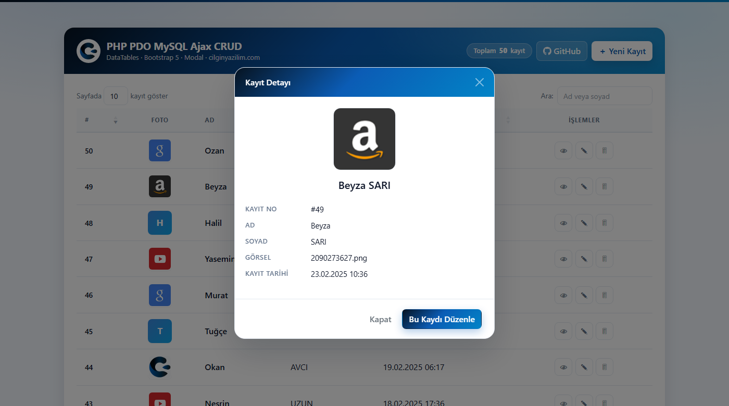Click the Beyza SARI heading in the modal
The height and width of the screenshot is (406, 729).
(364, 185)
